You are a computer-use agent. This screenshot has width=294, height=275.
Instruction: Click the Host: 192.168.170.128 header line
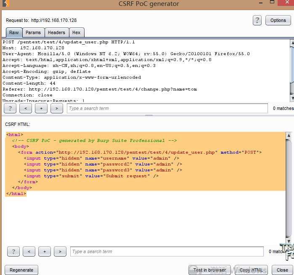(x=33, y=48)
